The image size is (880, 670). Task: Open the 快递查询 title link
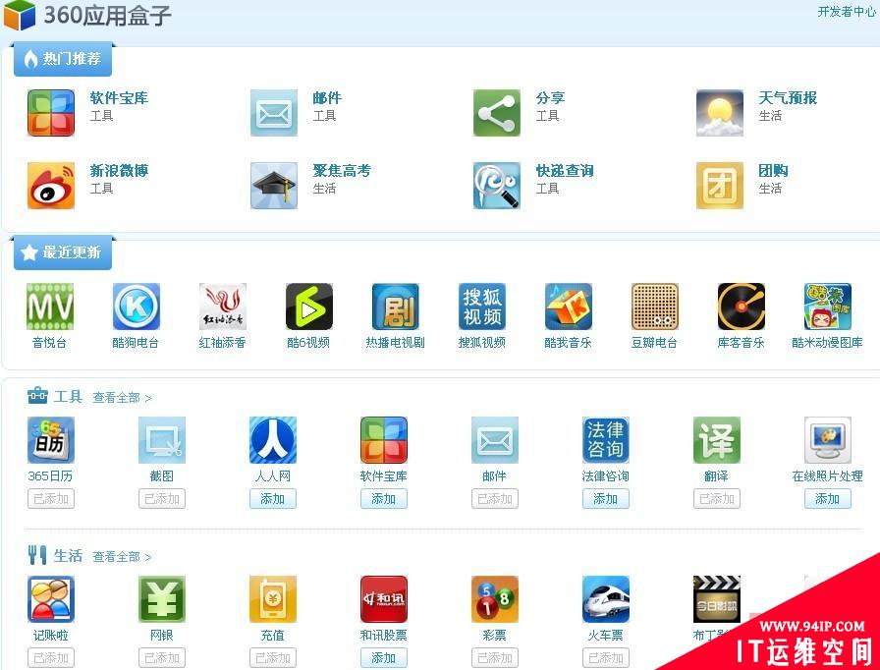click(565, 171)
